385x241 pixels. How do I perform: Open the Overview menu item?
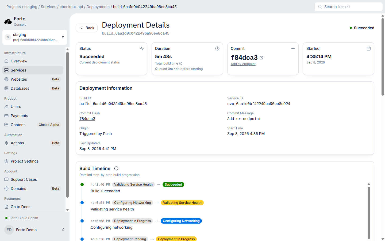[x=33, y=61]
